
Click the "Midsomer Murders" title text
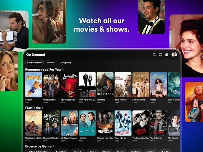(x=51, y=138)
